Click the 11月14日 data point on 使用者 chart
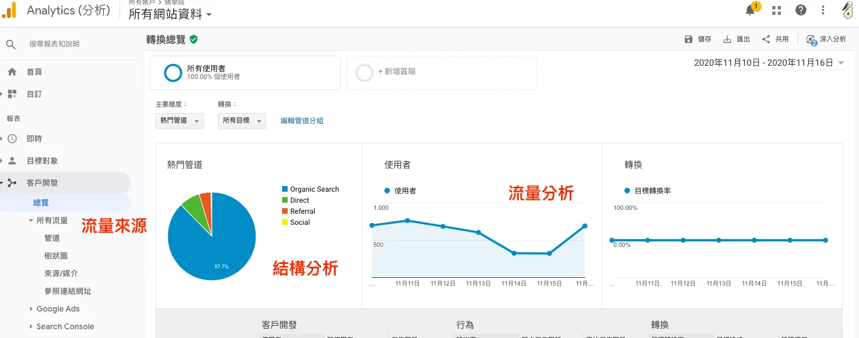 (x=514, y=253)
